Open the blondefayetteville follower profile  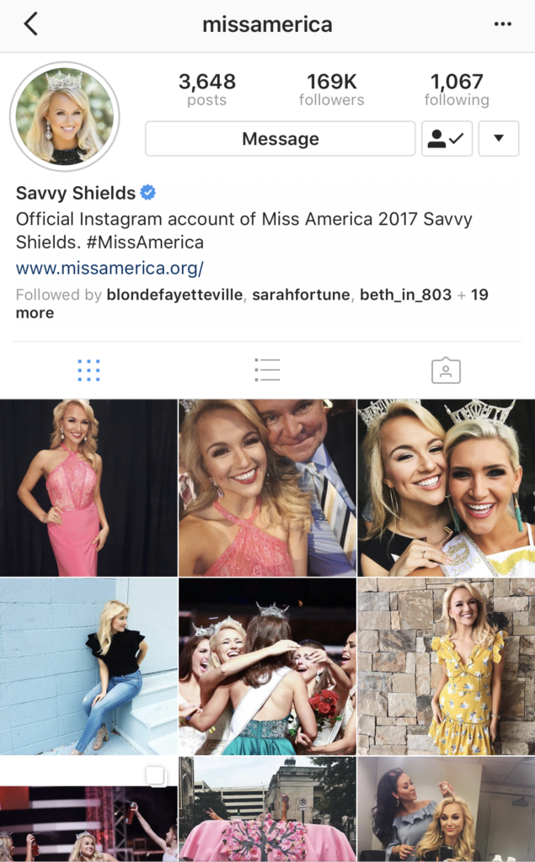pyautogui.click(x=174, y=295)
